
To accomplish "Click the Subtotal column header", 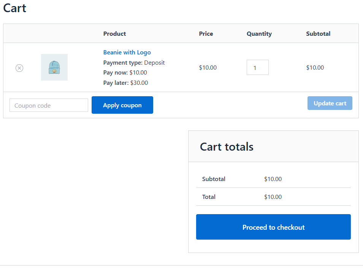I will tap(318, 33).
